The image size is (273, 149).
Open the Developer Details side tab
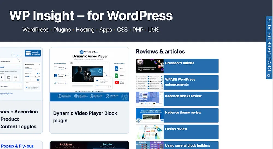[x=269, y=48]
